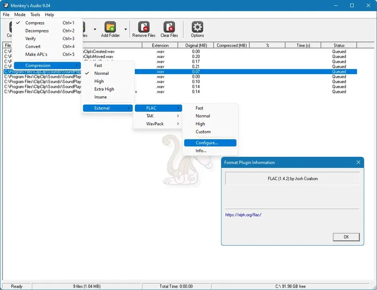The image size is (377, 290).
Task: Sort by Compressed (MB) column header
Action: click(x=231, y=45)
